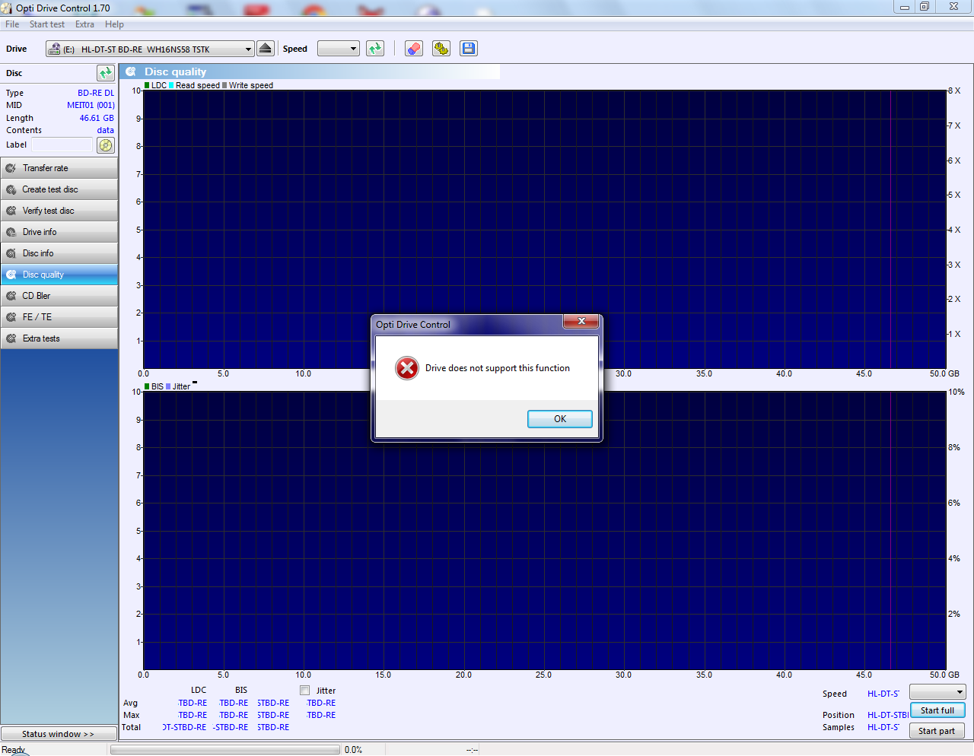The image size is (974, 756).
Task: Click the Ready status bar text
Action: [13, 750]
